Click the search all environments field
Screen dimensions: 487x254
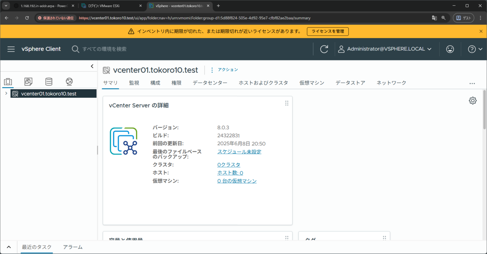click(x=105, y=49)
